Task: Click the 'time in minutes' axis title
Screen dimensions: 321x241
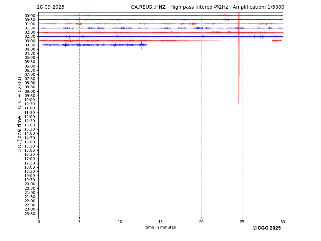Action: coord(161,227)
